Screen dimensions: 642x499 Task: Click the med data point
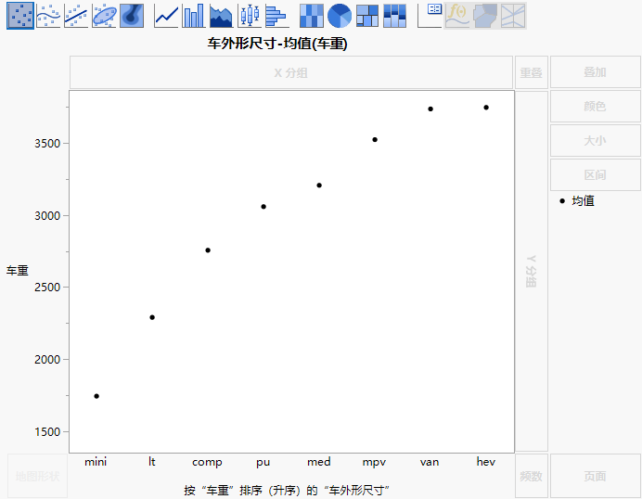pyautogui.click(x=319, y=186)
